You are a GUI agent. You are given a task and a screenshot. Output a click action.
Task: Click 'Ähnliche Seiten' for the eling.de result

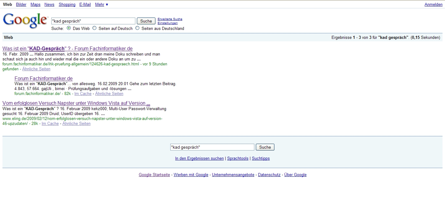coord(76,123)
